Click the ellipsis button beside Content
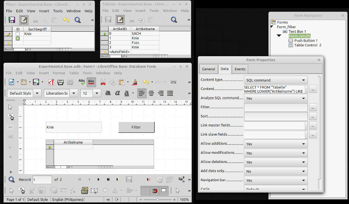 coord(313,89)
